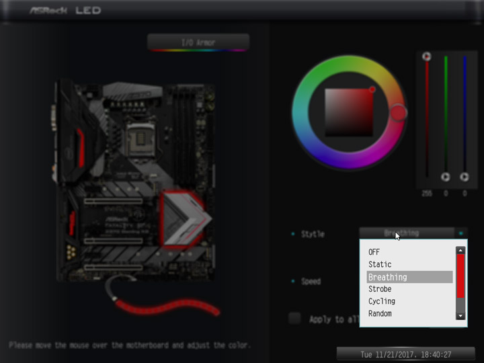The image size is (484, 363).
Task: Click the dropdown list scroll down arrow
Action: pos(460,315)
